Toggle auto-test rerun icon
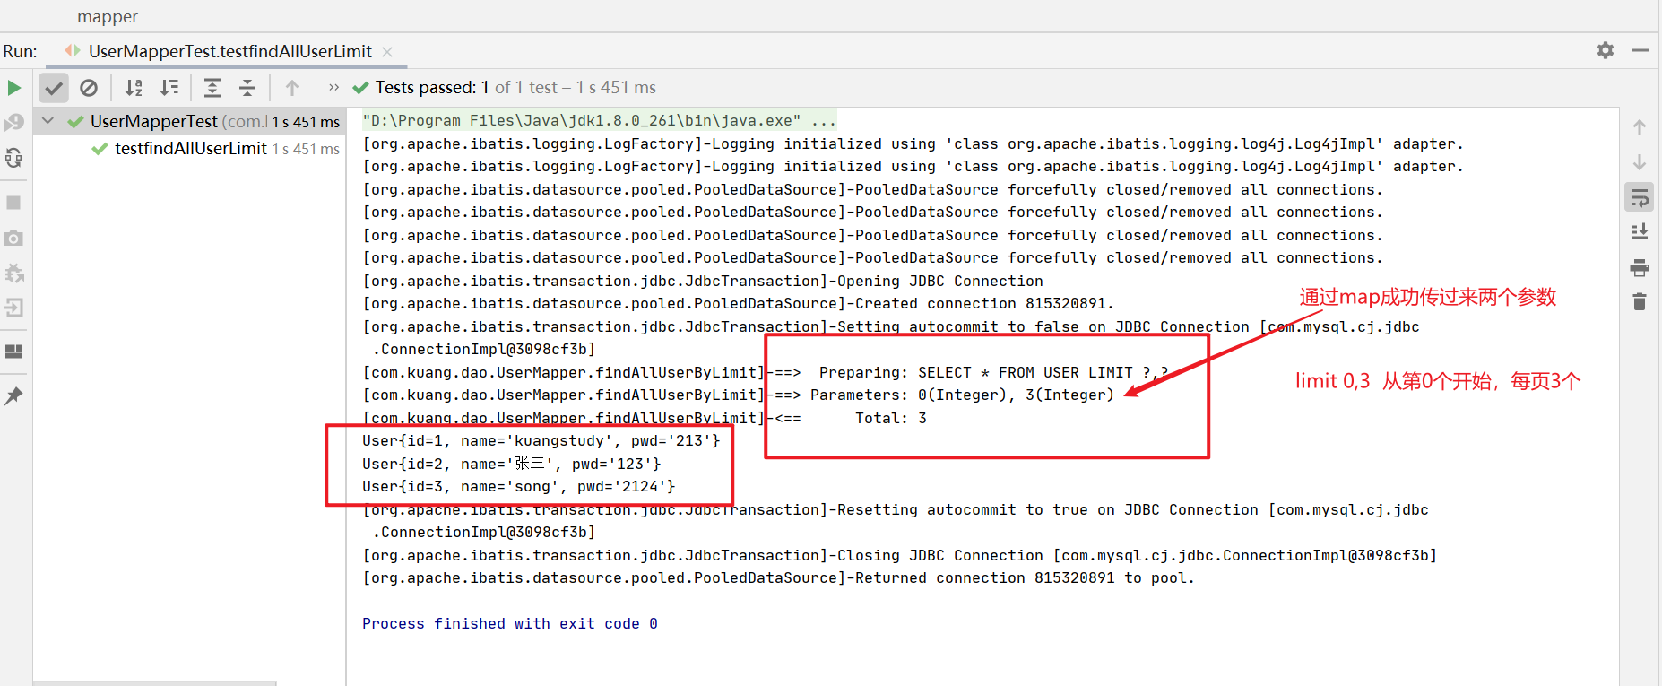The width and height of the screenshot is (1662, 686). (13, 159)
